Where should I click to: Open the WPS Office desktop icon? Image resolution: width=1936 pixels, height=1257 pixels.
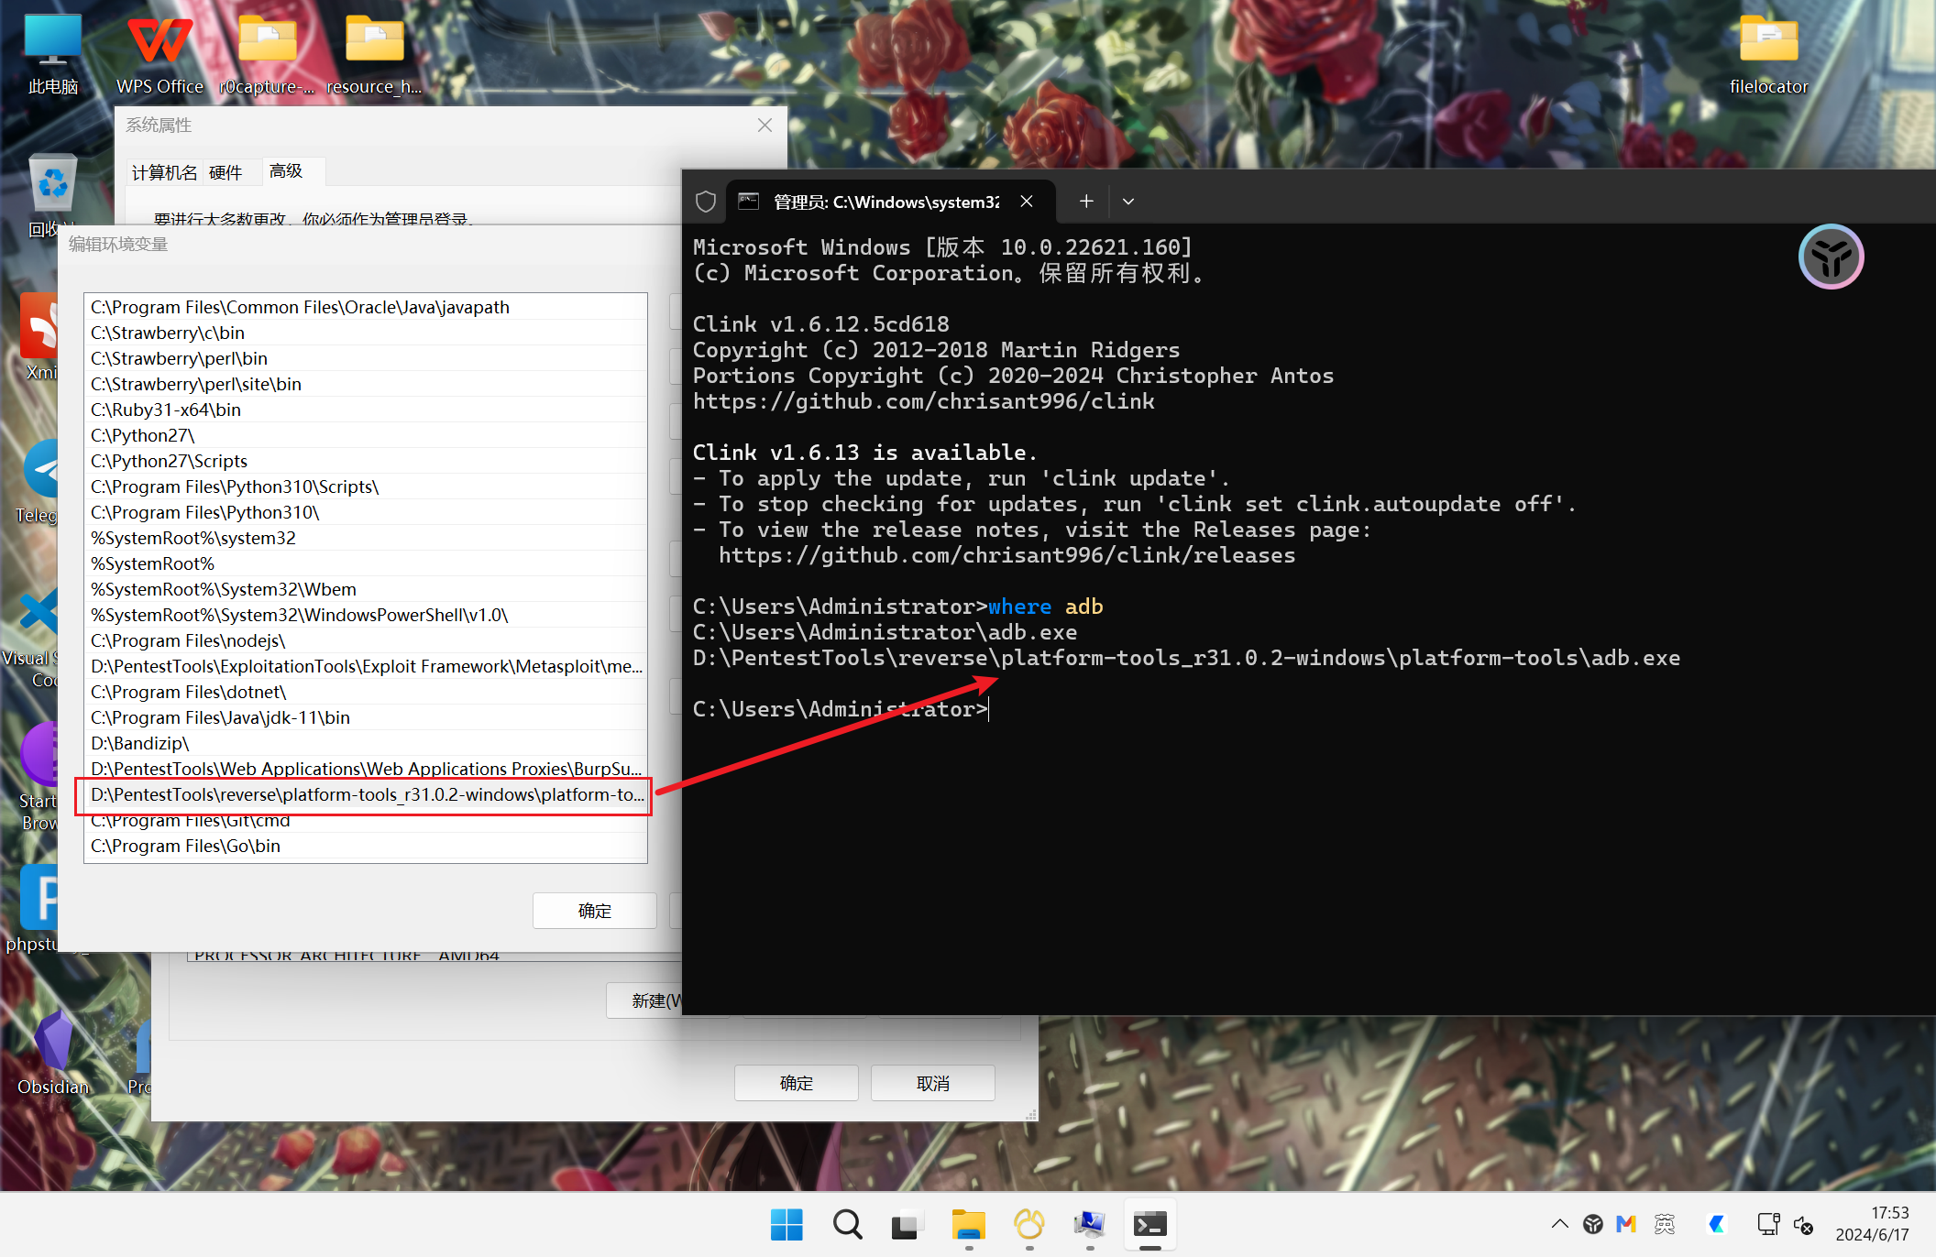(159, 53)
